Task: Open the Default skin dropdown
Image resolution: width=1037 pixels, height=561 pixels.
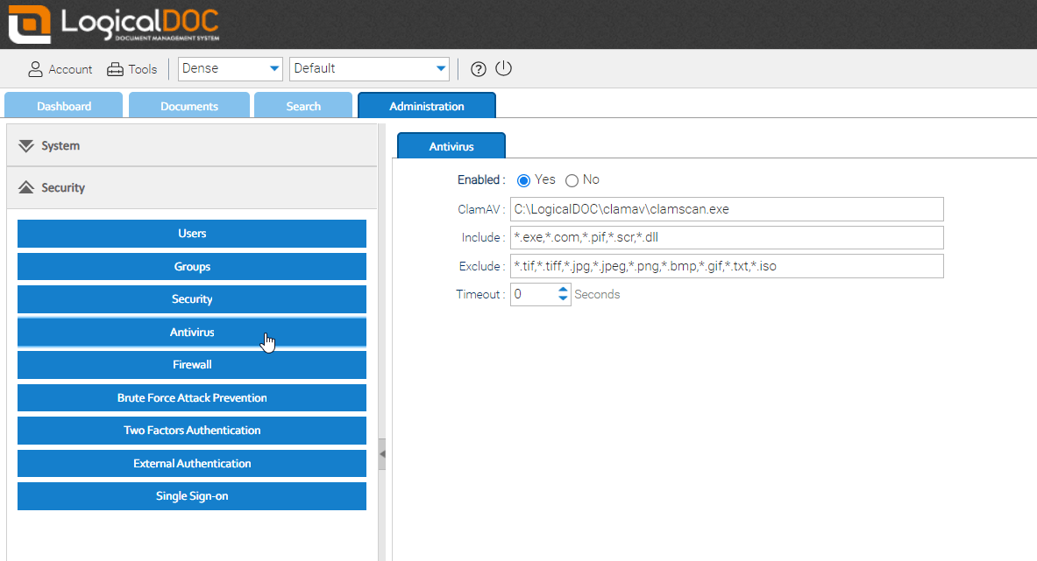Action: [369, 68]
